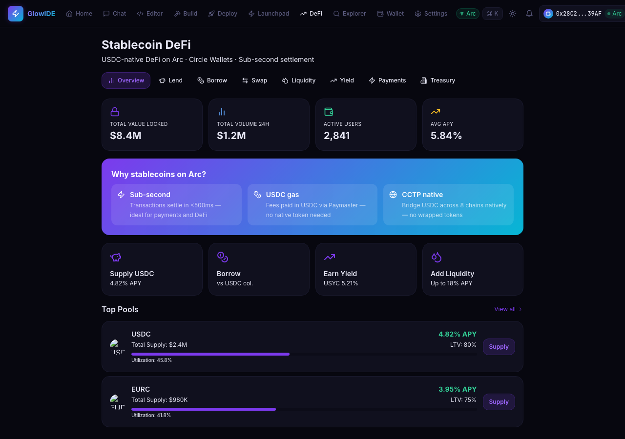This screenshot has width=625, height=439.
Task: Click the "LTV: 75%" label
Action: pyautogui.click(x=464, y=400)
